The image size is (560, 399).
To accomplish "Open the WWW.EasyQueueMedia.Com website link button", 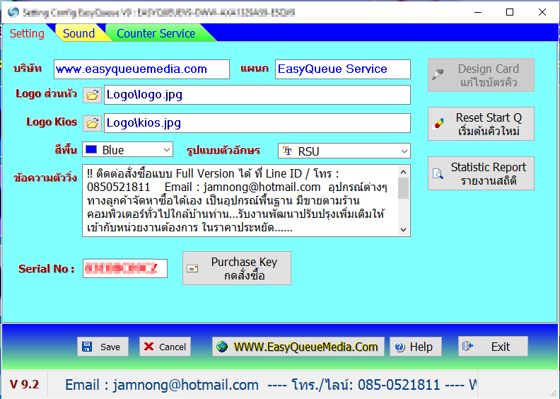I will click(x=298, y=347).
